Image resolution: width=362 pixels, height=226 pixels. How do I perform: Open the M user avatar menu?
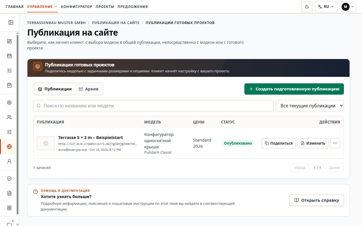click(x=348, y=7)
